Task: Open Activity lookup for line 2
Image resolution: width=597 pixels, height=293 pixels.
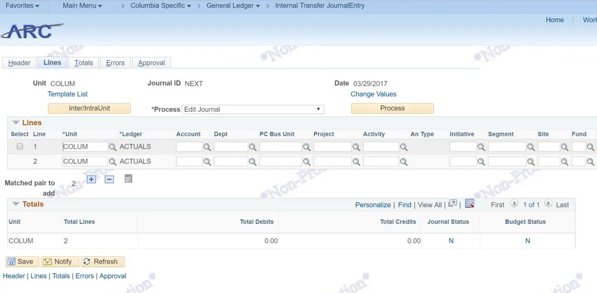Action: [x=404, y=162]
